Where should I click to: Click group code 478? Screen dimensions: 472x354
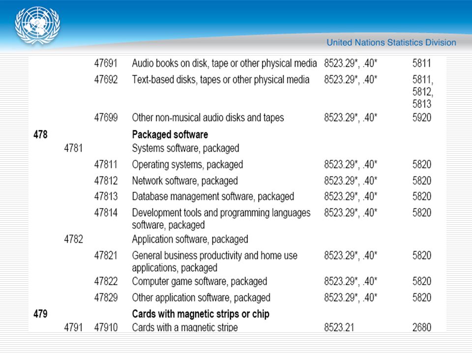tap(40, 134)
